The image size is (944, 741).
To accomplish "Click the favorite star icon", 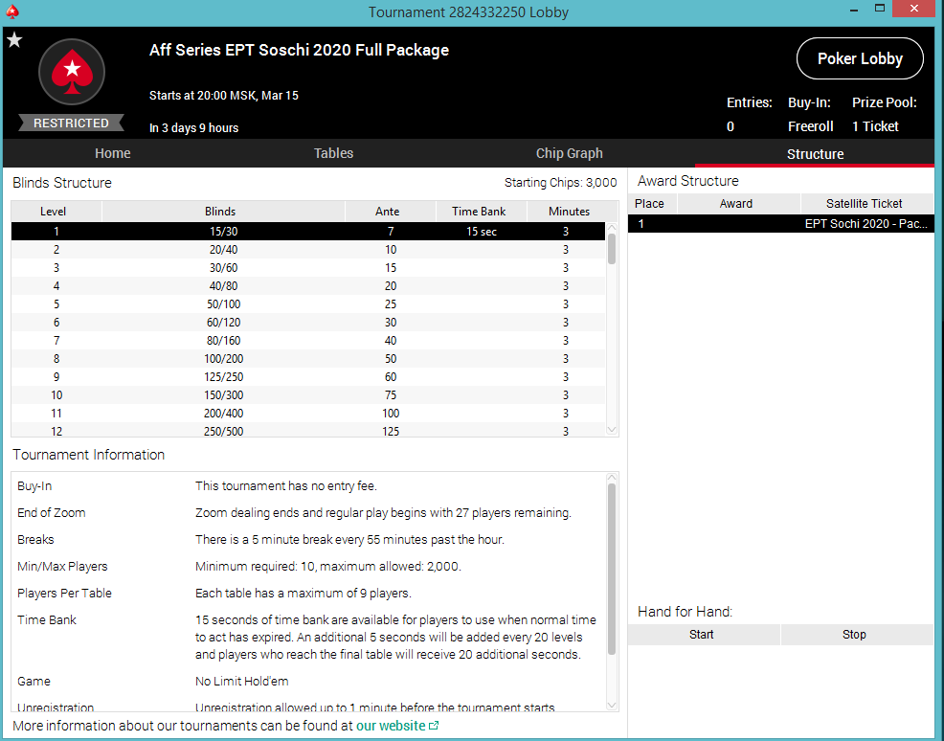I will [x=14, y=40].
